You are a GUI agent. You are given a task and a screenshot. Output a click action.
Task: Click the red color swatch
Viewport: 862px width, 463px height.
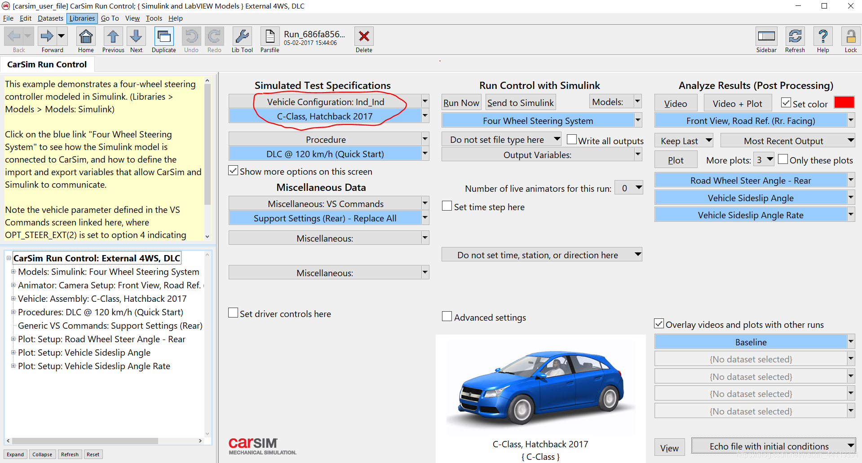(844, 102)
